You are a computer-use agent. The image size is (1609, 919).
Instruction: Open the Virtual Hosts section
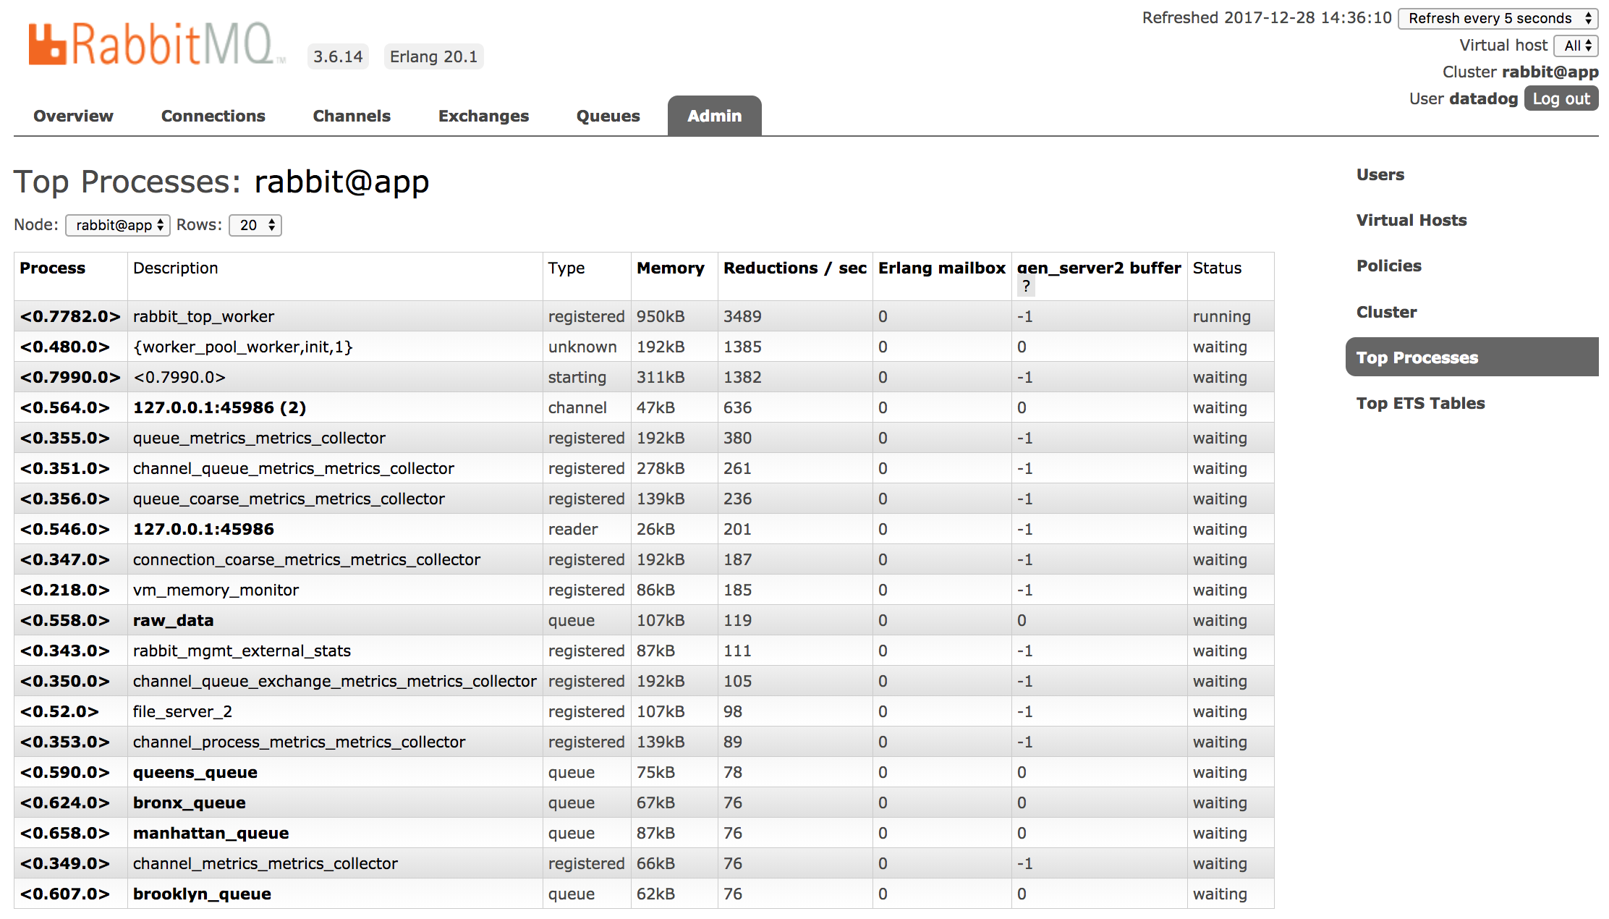(x=1411, y=220)
